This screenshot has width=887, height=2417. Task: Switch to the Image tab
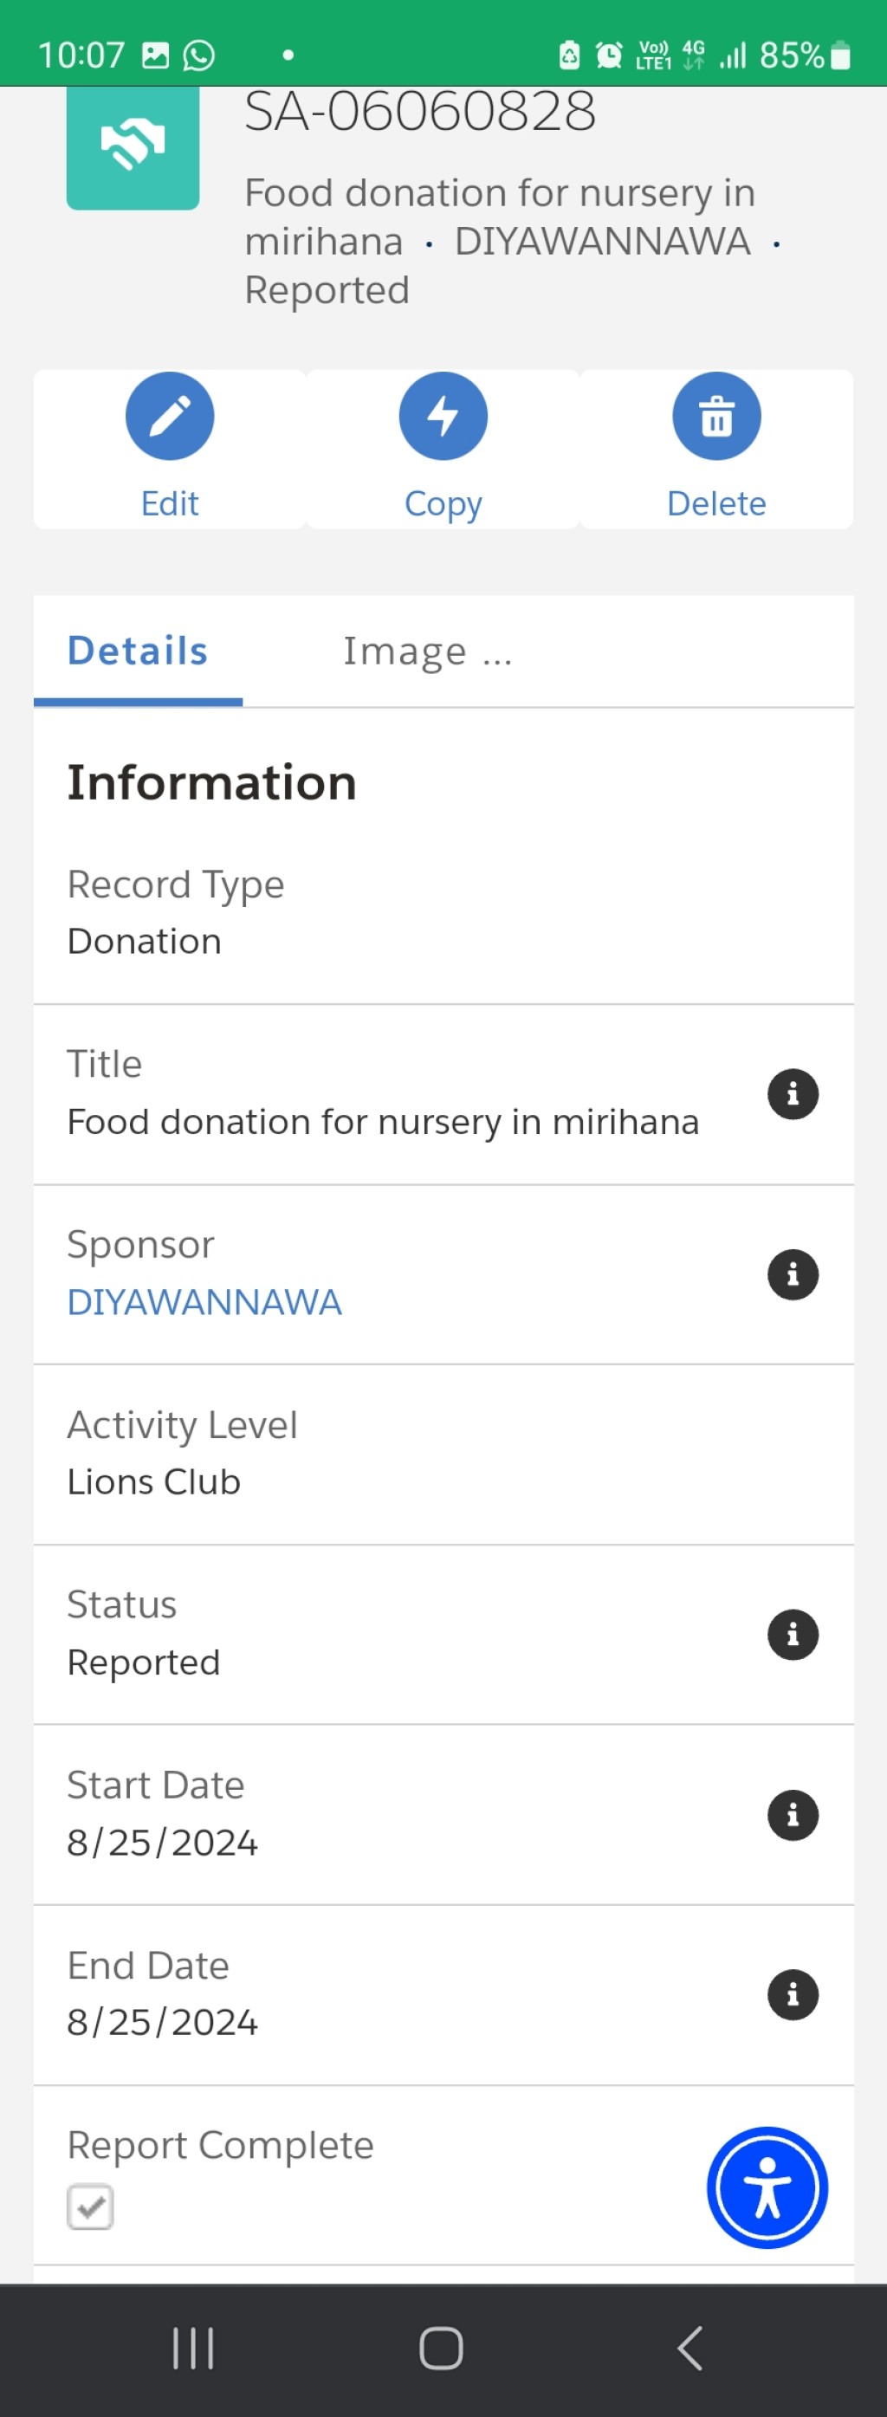click(x=427, y=651)
